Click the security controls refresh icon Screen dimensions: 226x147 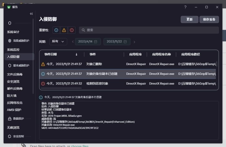[x=10, y=136]
